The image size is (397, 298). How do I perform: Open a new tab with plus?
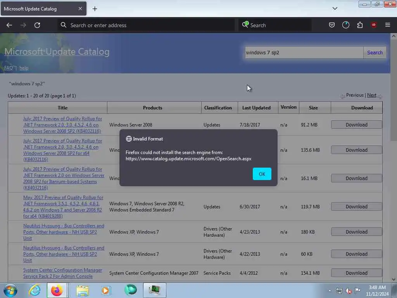click(95, 9)
